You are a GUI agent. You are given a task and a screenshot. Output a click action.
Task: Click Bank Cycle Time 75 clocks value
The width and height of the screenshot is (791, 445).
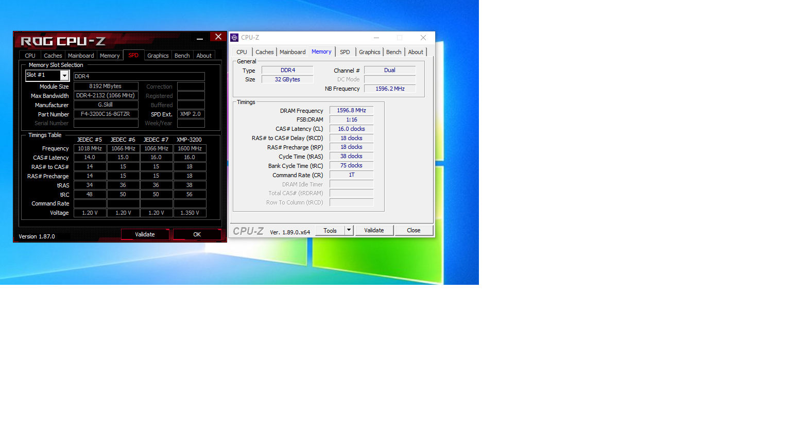[351, 165]
